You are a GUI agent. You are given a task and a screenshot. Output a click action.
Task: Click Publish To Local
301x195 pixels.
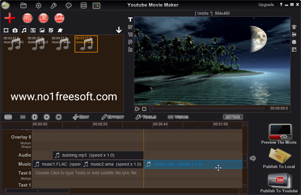point(279,158)
